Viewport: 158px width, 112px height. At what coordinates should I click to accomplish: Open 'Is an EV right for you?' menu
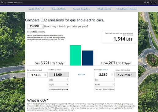coord(36,9)
